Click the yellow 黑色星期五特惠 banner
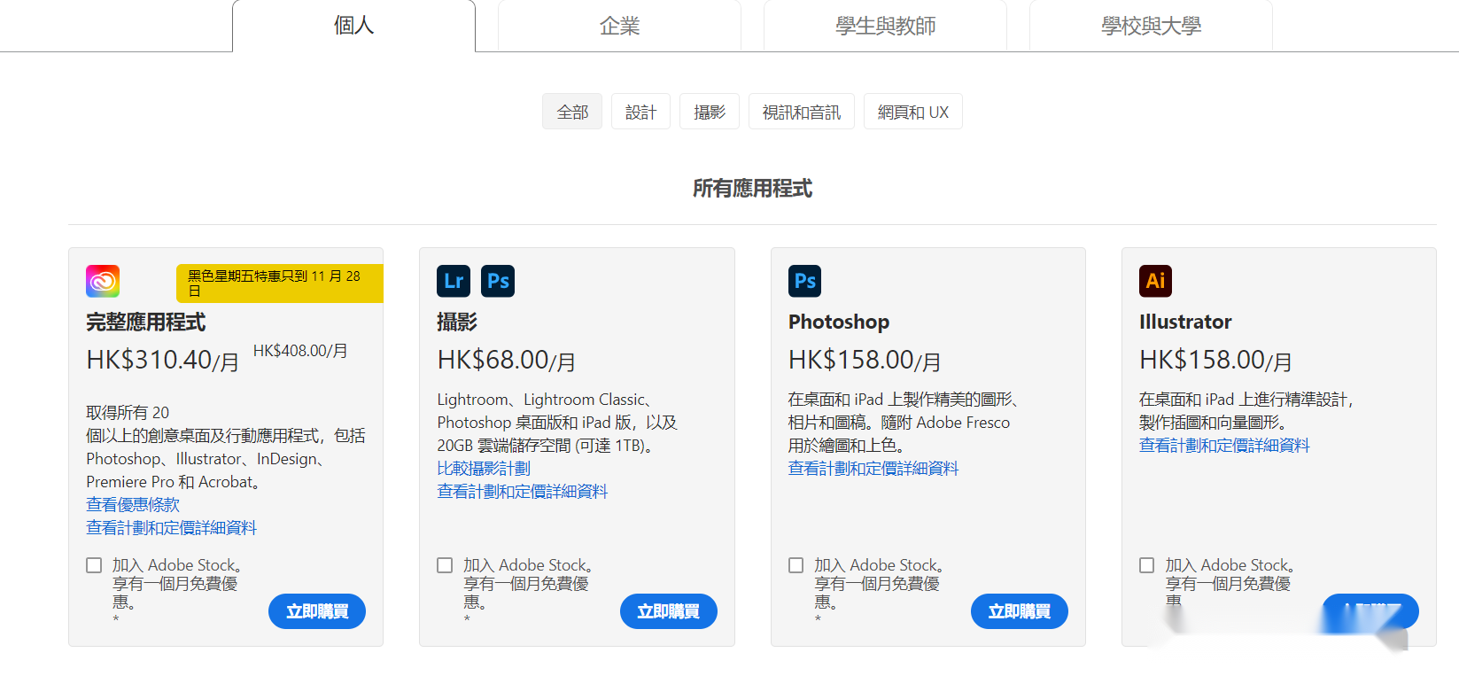Viewport: 1459px width, 676px height. (280, 284)
